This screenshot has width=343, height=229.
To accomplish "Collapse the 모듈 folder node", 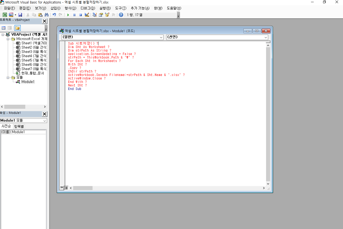I will (x=8, y=78).
